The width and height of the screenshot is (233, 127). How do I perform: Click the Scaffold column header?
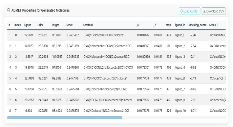coord(88,25)
